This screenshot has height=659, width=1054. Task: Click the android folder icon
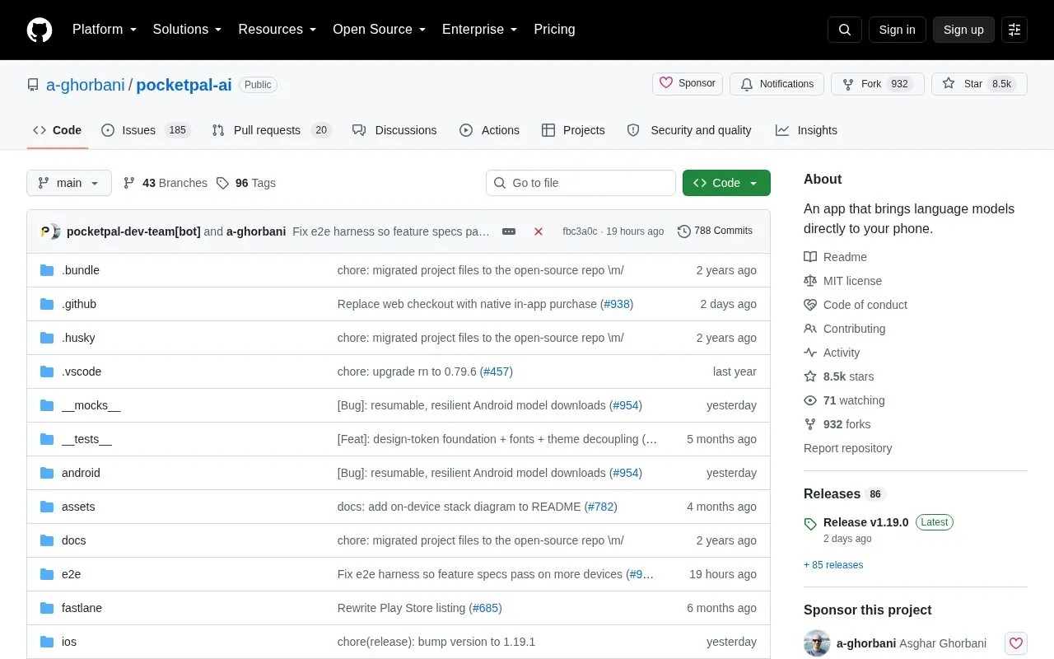pos(47,473)
